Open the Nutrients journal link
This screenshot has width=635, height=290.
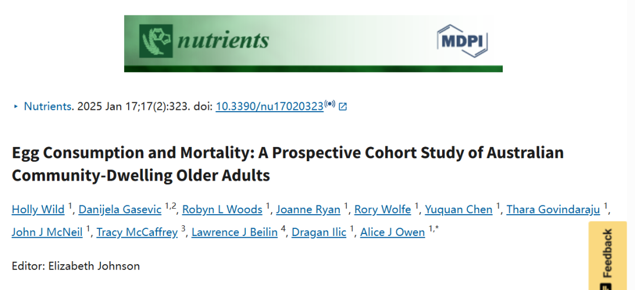click(x=48, y=106)
